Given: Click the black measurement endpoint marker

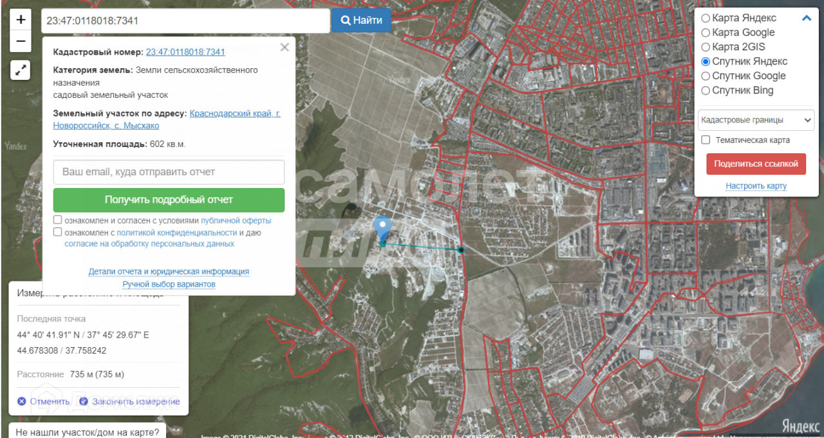Looking at the screenshot, I should (461, 249).
